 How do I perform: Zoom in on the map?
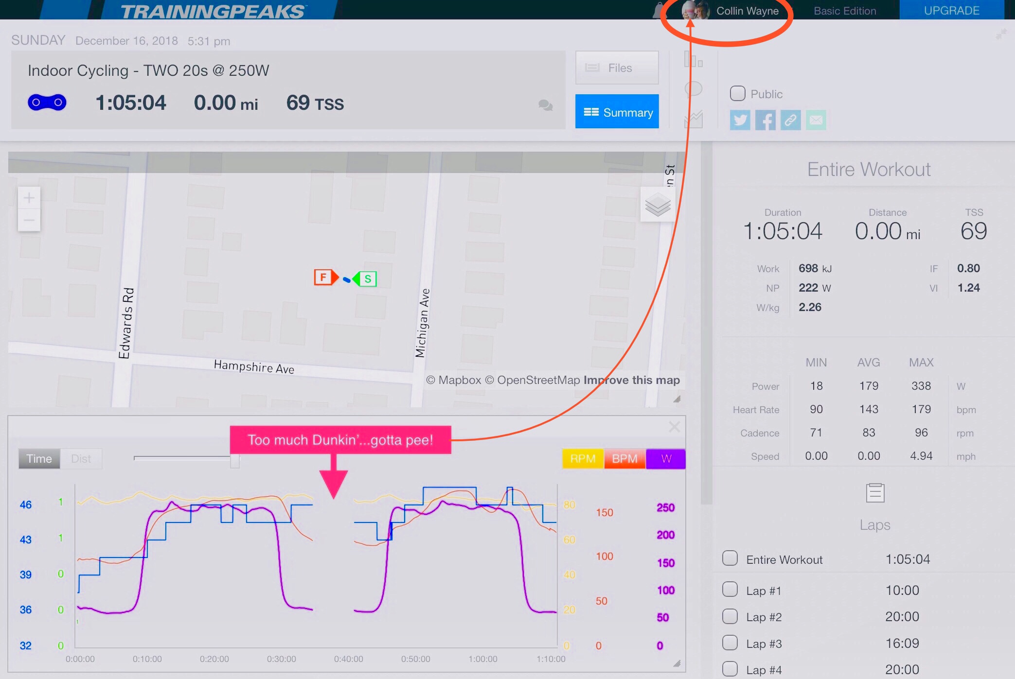[x=29, y=198]
